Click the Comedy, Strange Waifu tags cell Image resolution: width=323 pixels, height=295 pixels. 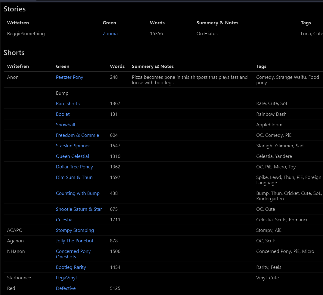[287, 80]
